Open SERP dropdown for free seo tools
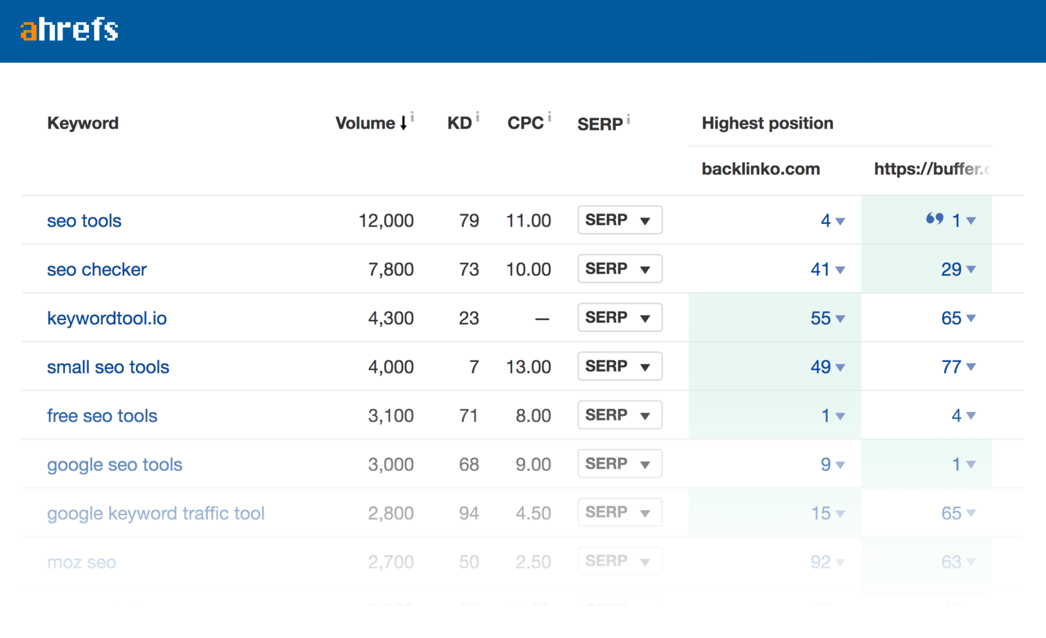This screenshot has height=638, width=1046. coord(619,415)
